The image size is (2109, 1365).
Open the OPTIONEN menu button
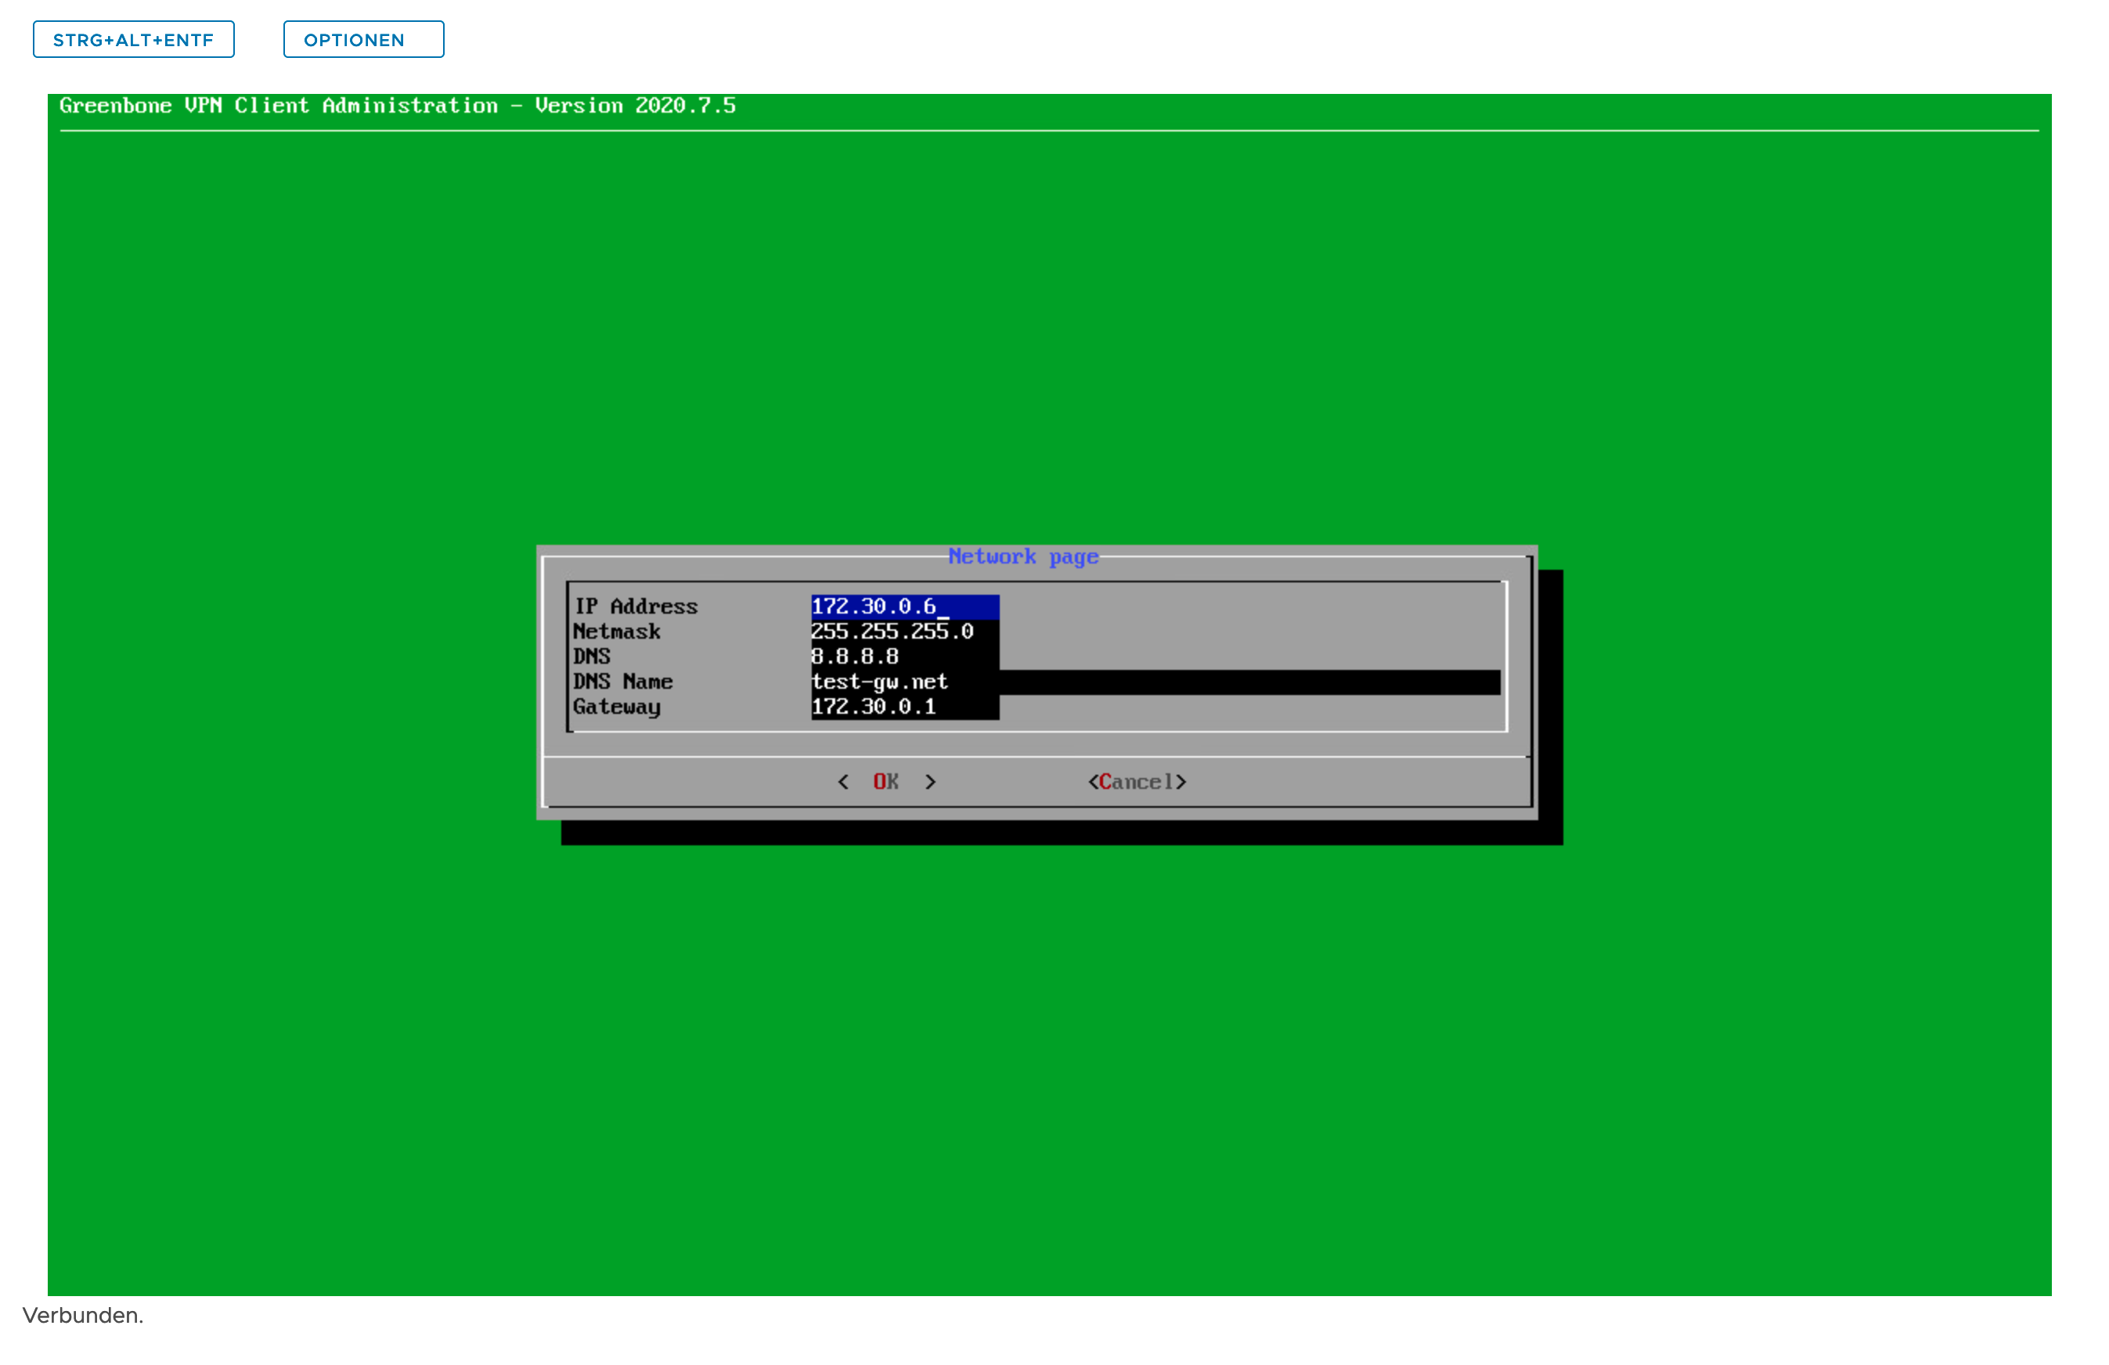click(364, 40)
